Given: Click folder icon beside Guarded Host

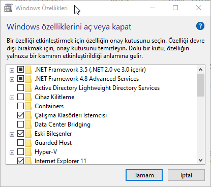Looking at the screenshot, I should (28, 143).
